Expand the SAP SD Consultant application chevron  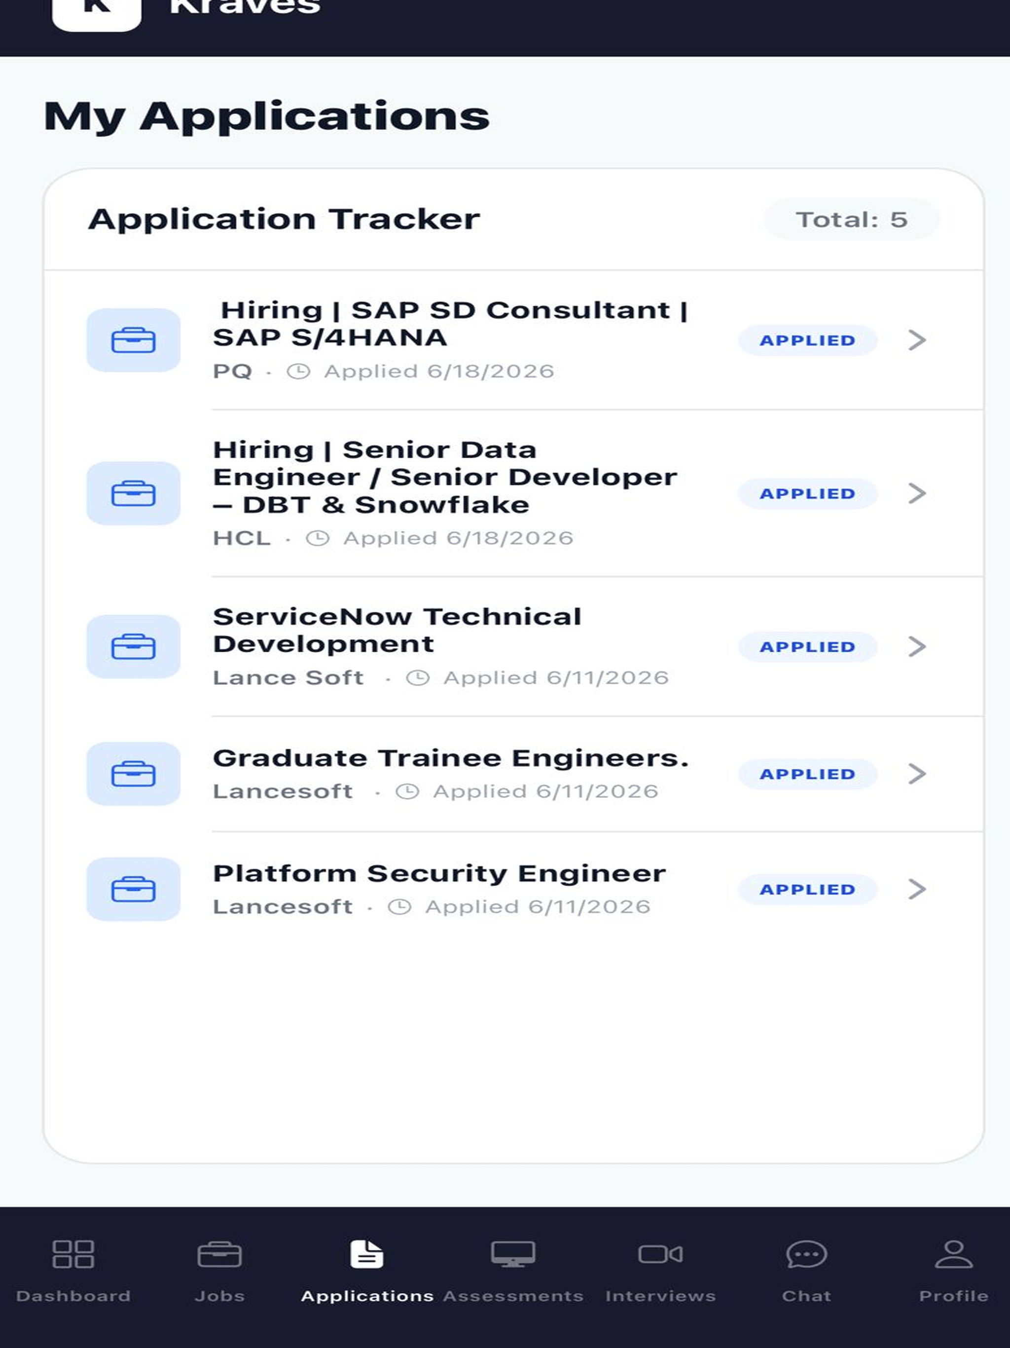click(x=917, y=340)
